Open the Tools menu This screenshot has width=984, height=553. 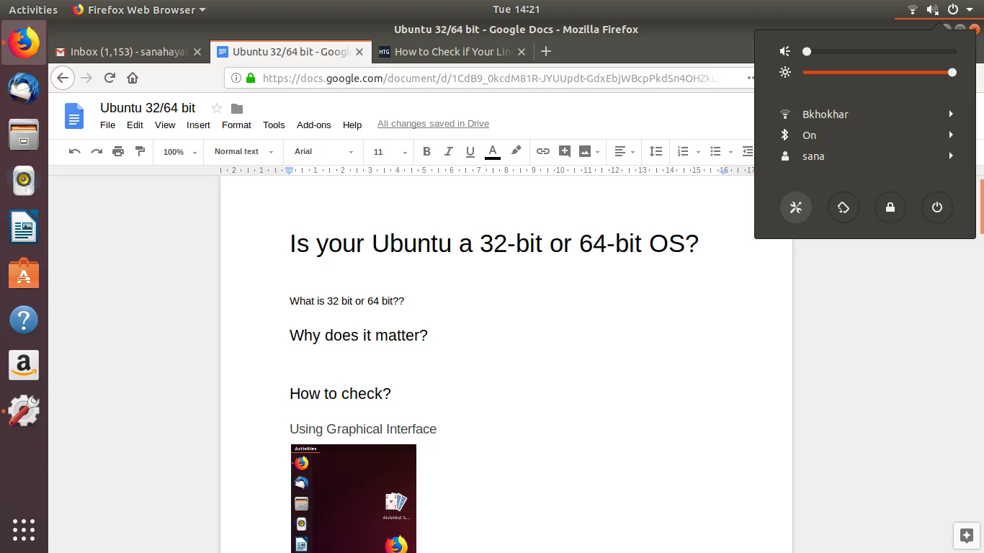[x=274, y=125]
